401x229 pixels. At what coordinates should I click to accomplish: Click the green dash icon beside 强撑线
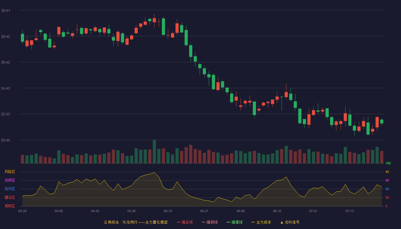coord(228,222)
